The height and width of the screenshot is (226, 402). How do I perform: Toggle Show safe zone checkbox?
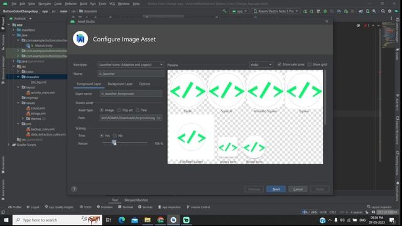click(279, 64)
